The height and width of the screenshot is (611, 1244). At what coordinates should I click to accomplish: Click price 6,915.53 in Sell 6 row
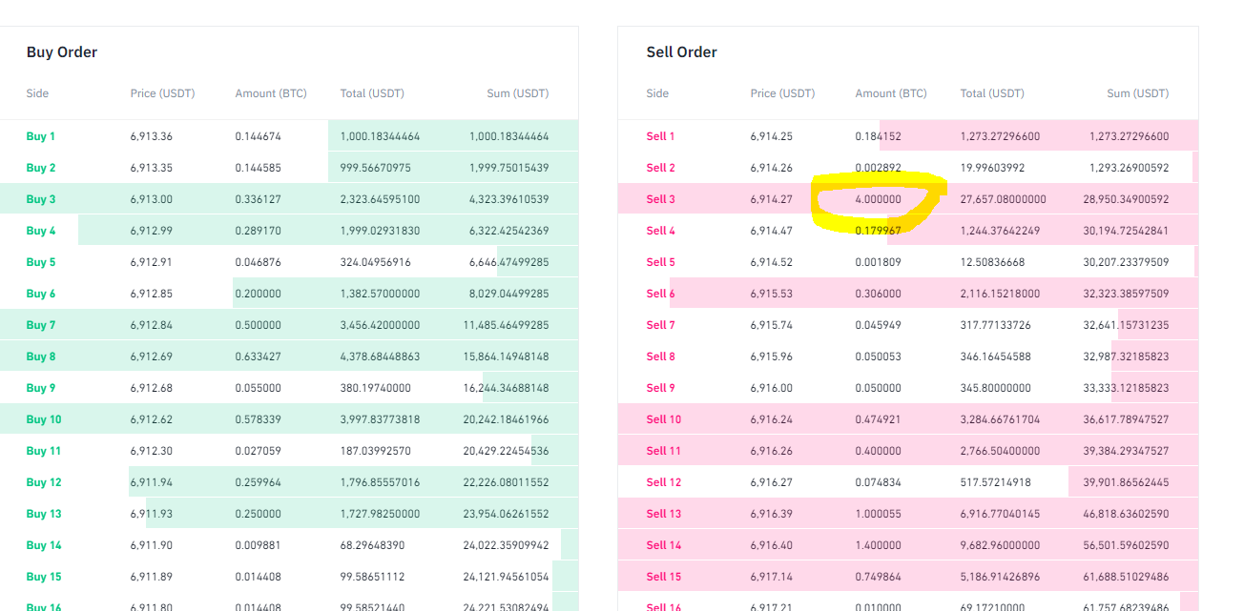point(771,294)
